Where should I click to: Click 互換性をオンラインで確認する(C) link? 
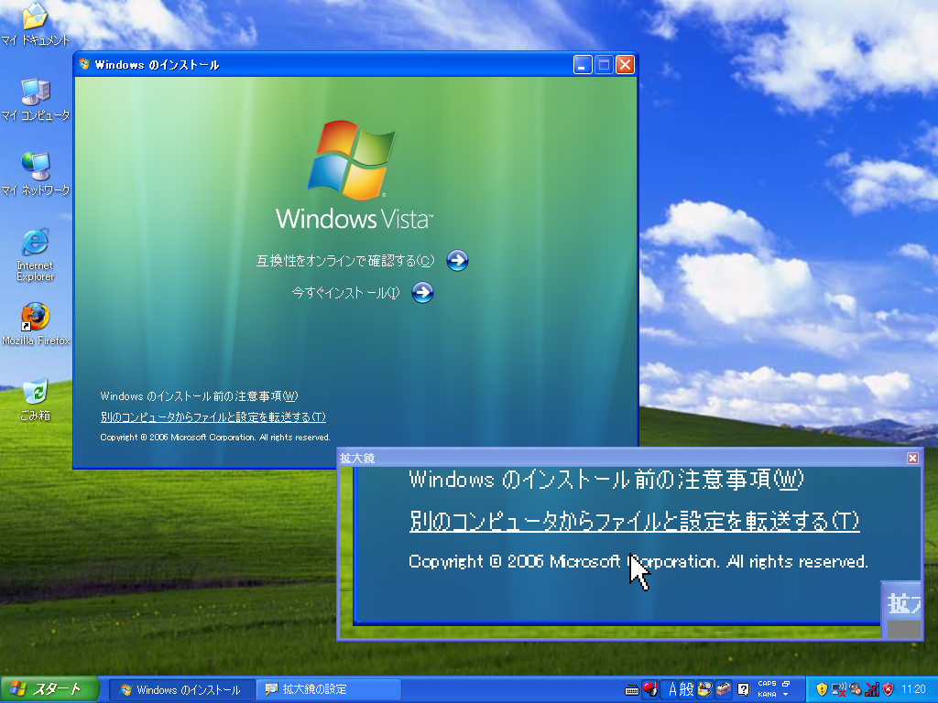tap(345, 261)
